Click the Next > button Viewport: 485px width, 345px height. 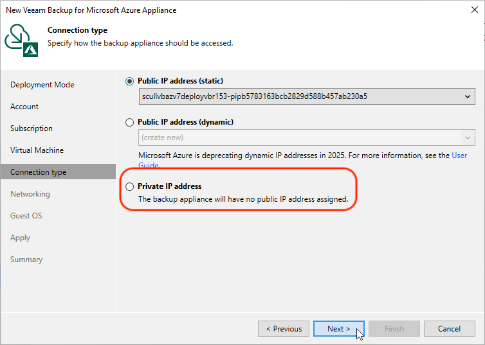click(339, 329)
